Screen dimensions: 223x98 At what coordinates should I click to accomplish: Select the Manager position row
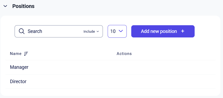click(110, 67)
